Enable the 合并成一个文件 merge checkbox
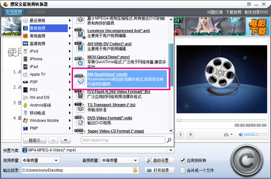Viewport: 271px width, 179px height. (x=183, y=170)
